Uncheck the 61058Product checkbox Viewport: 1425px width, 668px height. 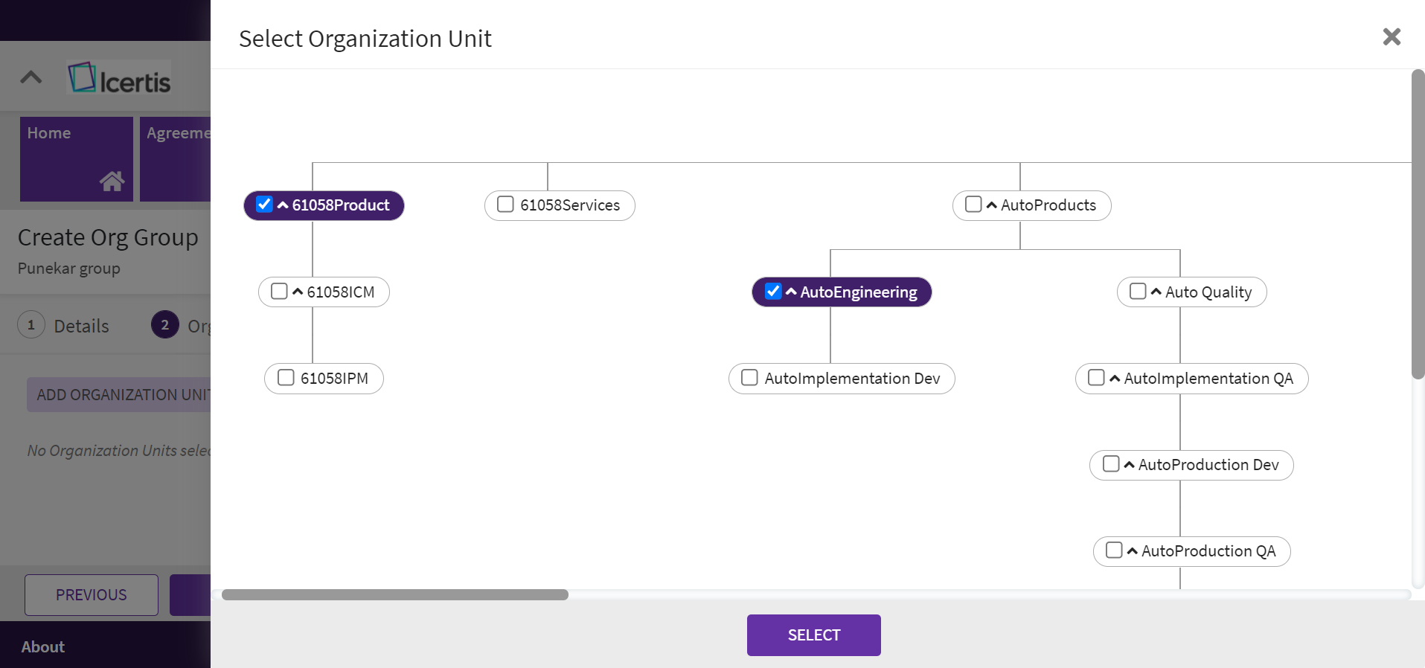pyautogui.click(x=264, y=205)
